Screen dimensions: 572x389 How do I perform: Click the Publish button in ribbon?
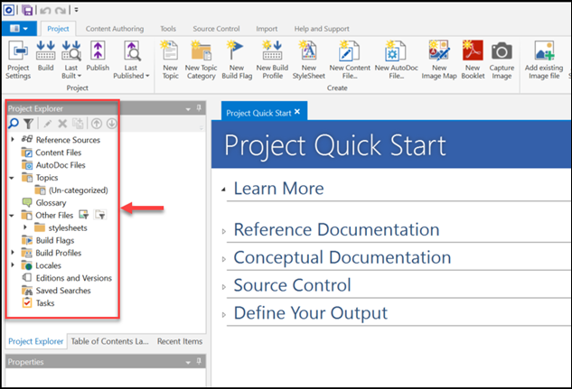(97, 58)
